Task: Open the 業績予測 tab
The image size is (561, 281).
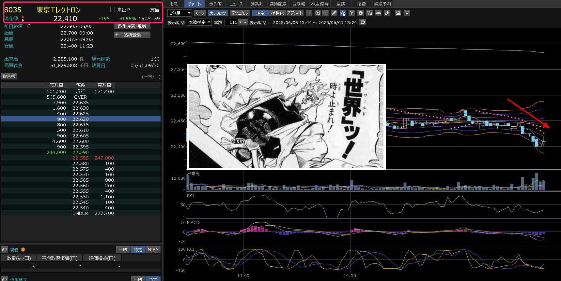Action: click(x=382, y=4)
